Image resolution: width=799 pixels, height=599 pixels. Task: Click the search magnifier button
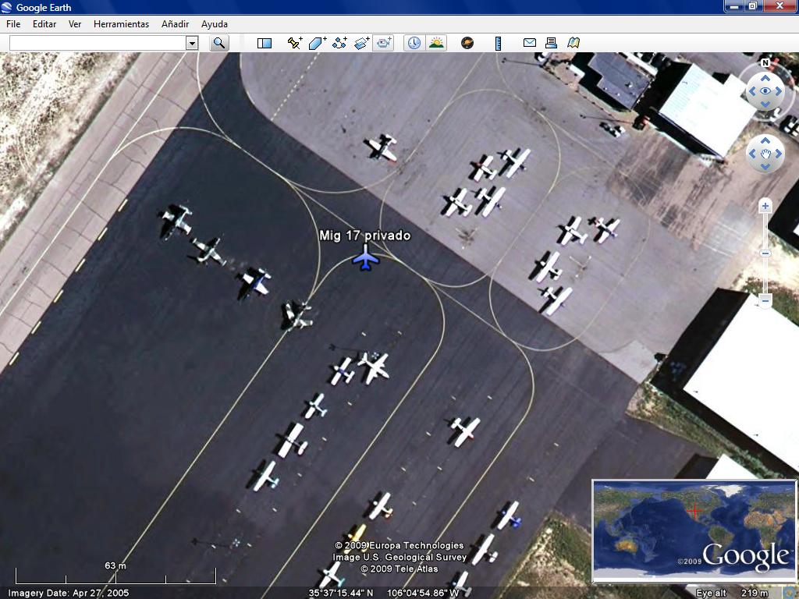[219, 43]
